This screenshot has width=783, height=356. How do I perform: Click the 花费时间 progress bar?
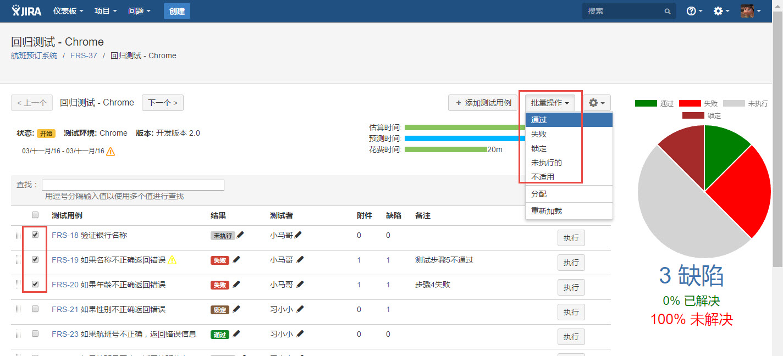click(x=446, y=149)
